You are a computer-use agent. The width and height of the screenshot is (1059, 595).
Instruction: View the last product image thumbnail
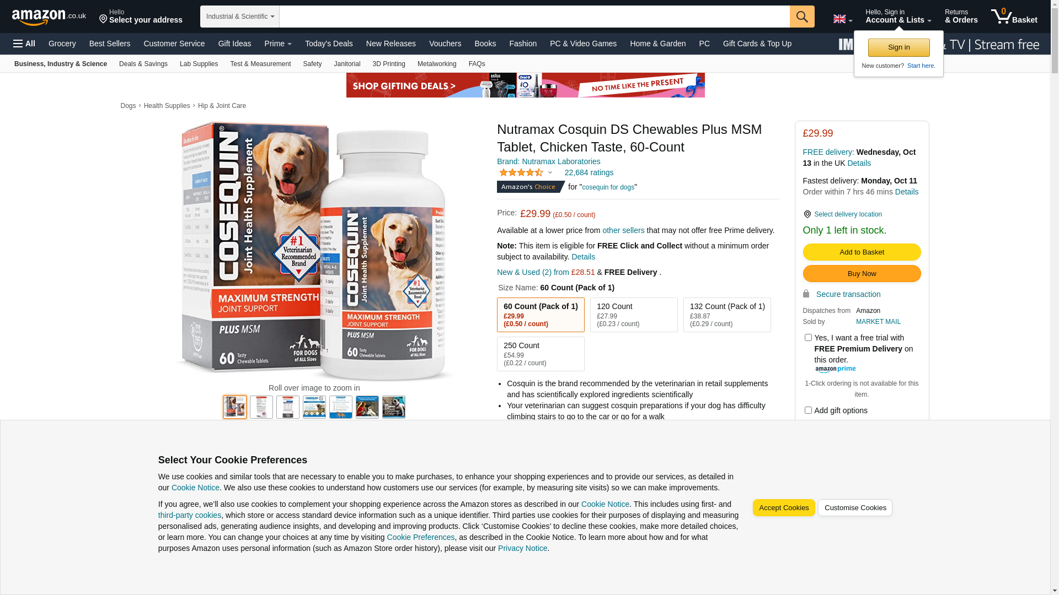tap(394, 407)
